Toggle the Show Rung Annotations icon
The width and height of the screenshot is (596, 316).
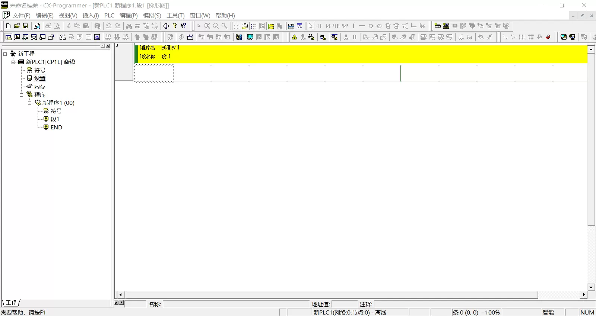click(254, 26)
